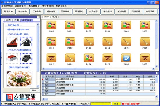
Task: Select empty table D125
Action: coord(107,58)
